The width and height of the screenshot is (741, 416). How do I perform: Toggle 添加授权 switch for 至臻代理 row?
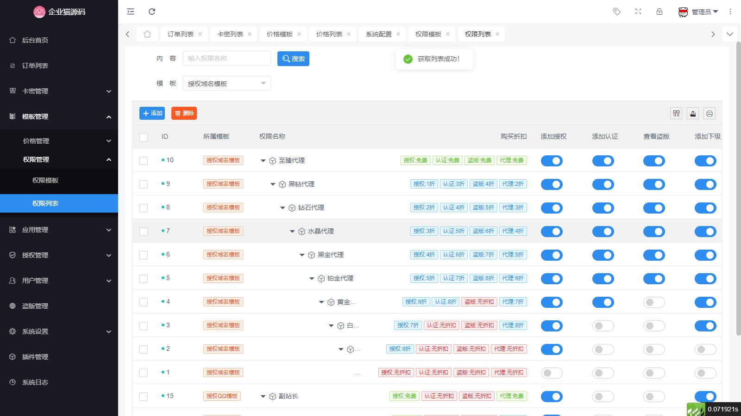point(552,161)
